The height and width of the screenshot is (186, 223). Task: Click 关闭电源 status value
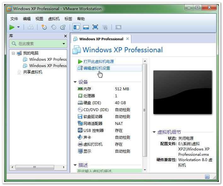[186, 138]
